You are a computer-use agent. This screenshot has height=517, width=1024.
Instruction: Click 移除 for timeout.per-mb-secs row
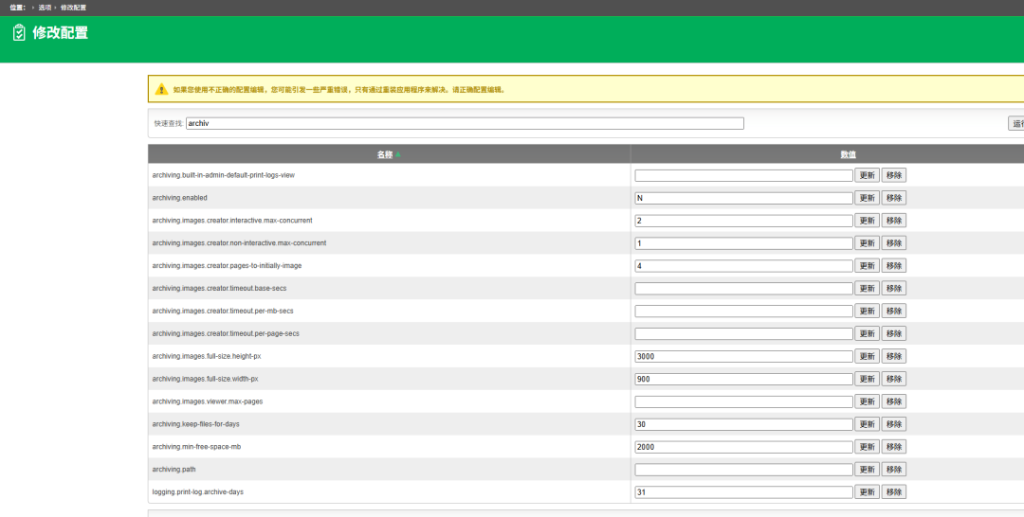[x=893, y=311]
